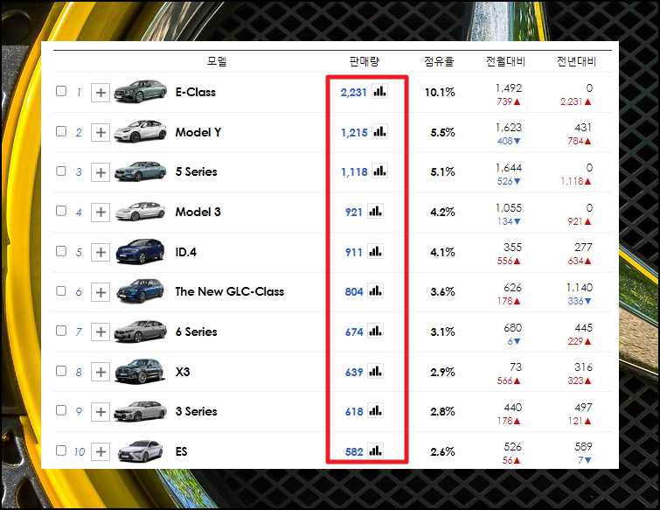The width and height of the screenshot is (660, 510).
Task: Click the E-Class car thumbnail
Action: (140, 91)
